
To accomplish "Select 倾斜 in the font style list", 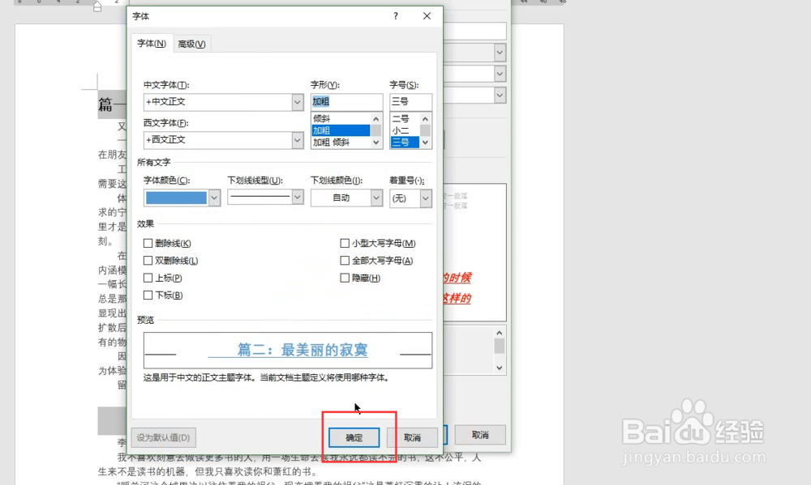I will 340,118.
